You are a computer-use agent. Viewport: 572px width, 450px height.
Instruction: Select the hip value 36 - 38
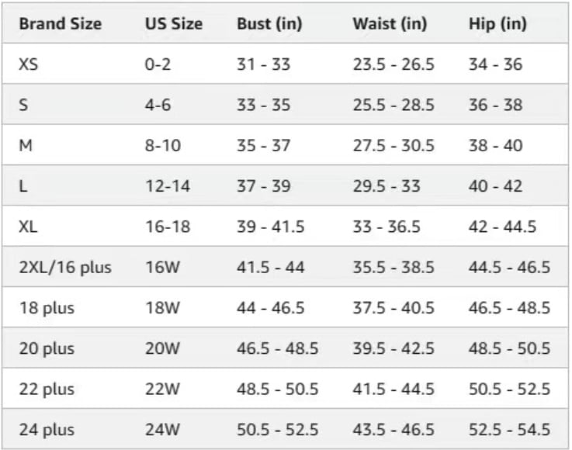495,105
